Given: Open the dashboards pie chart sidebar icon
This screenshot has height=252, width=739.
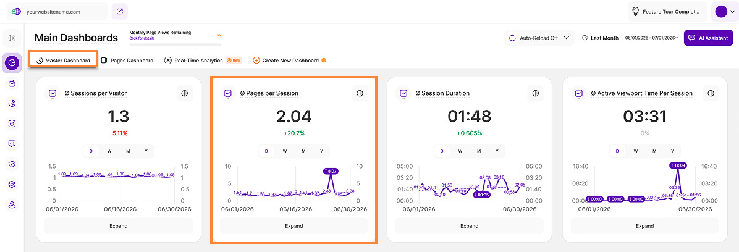Looking at the screenshot, I should tap(12, 62).
